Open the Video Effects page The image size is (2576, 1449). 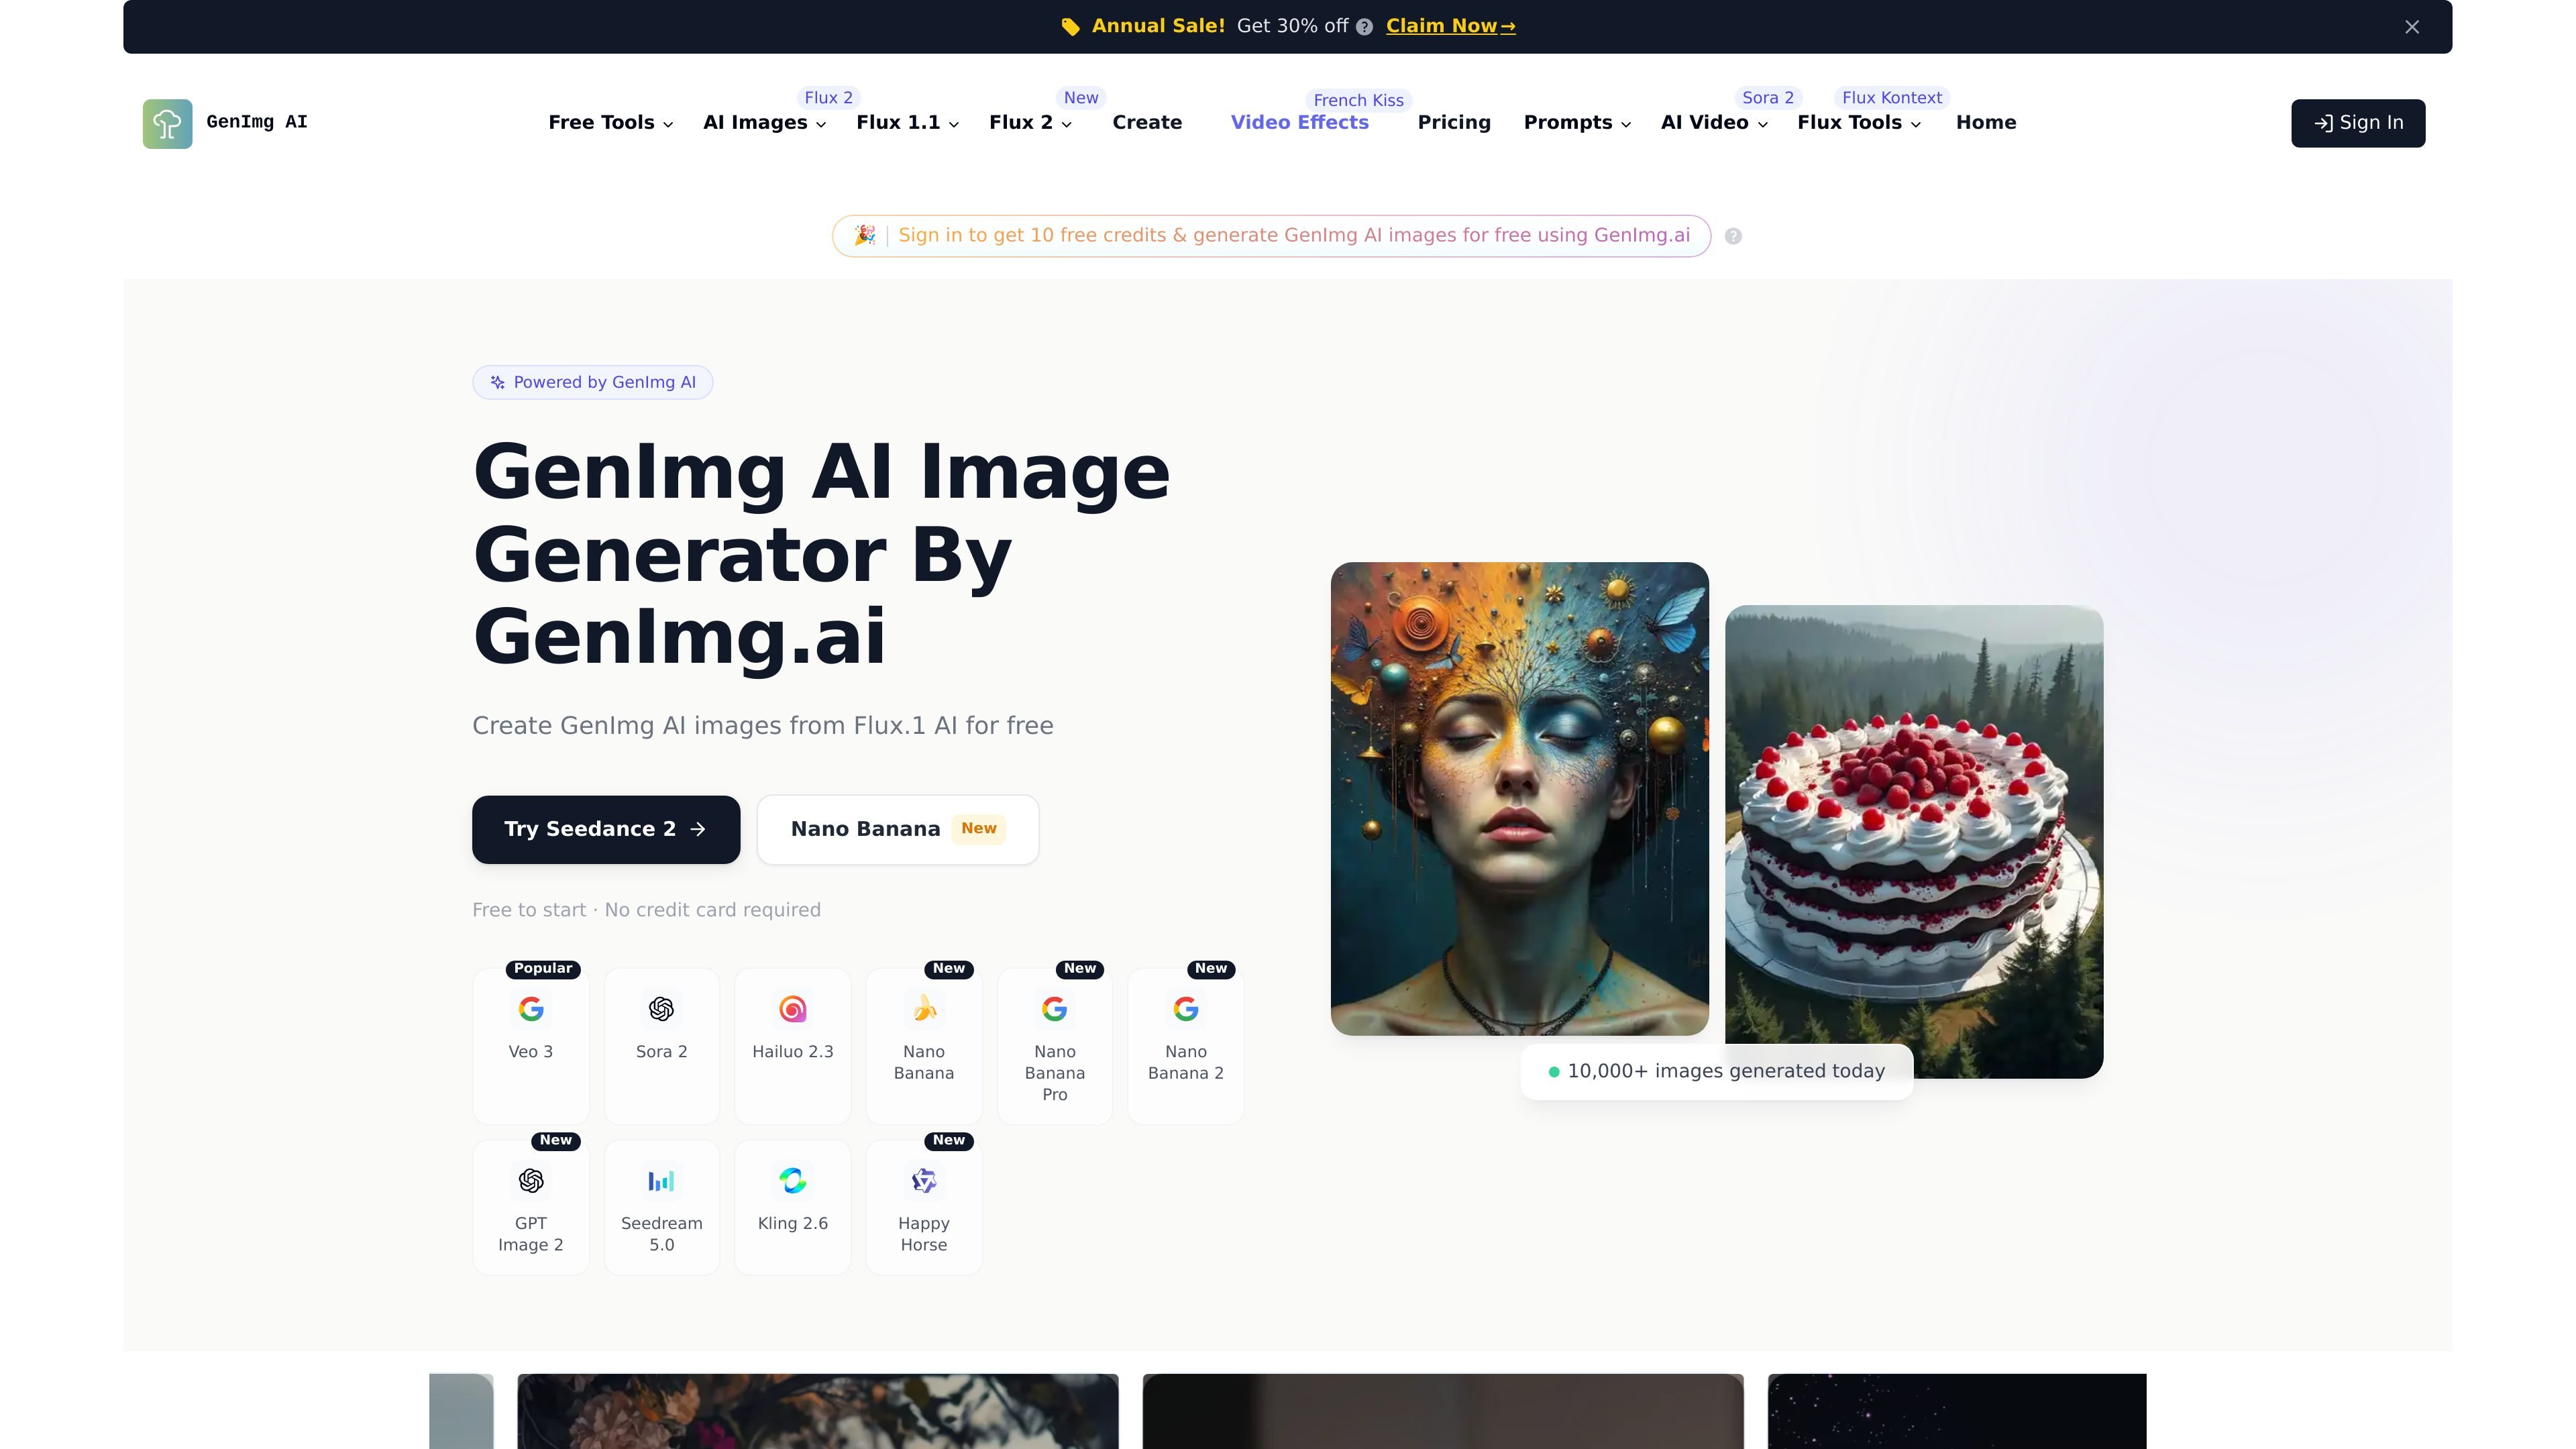click(1299, 123)
